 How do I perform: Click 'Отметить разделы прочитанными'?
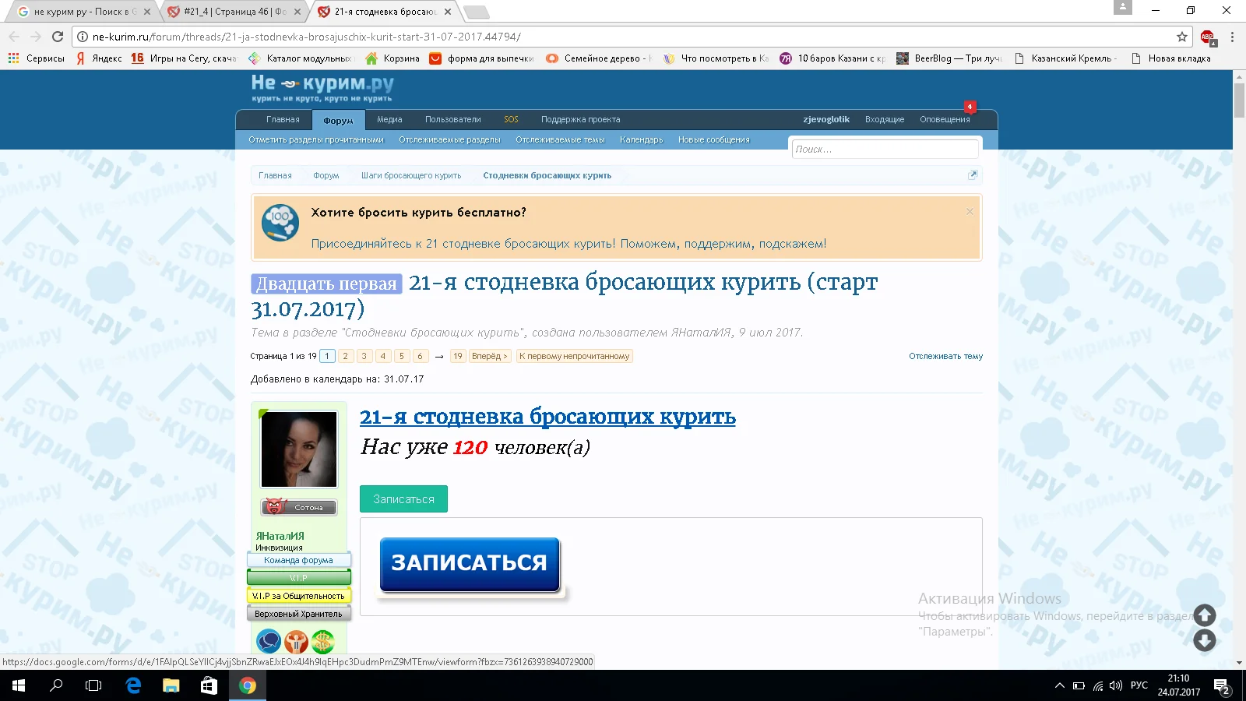click(316, 140)
